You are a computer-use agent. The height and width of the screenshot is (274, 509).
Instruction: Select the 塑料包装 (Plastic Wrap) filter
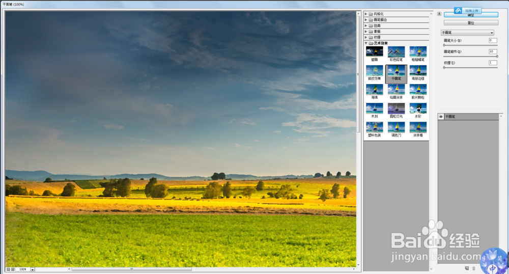(x=374, y=129)
